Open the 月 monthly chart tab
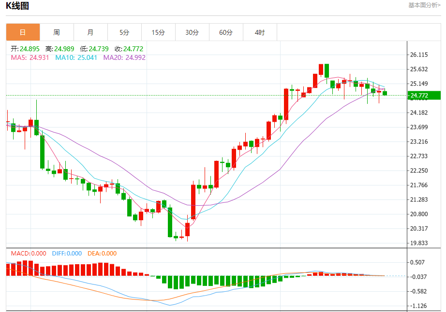This screenshot has height=312, width=446. coord(90,32)
